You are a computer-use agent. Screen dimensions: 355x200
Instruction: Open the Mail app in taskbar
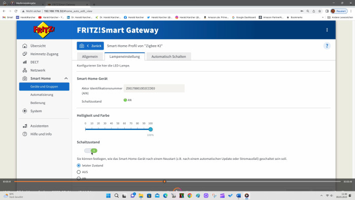(x=157, y=195)
